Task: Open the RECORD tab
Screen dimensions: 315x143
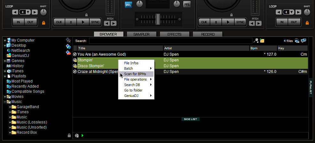Action: pos(207,34)
